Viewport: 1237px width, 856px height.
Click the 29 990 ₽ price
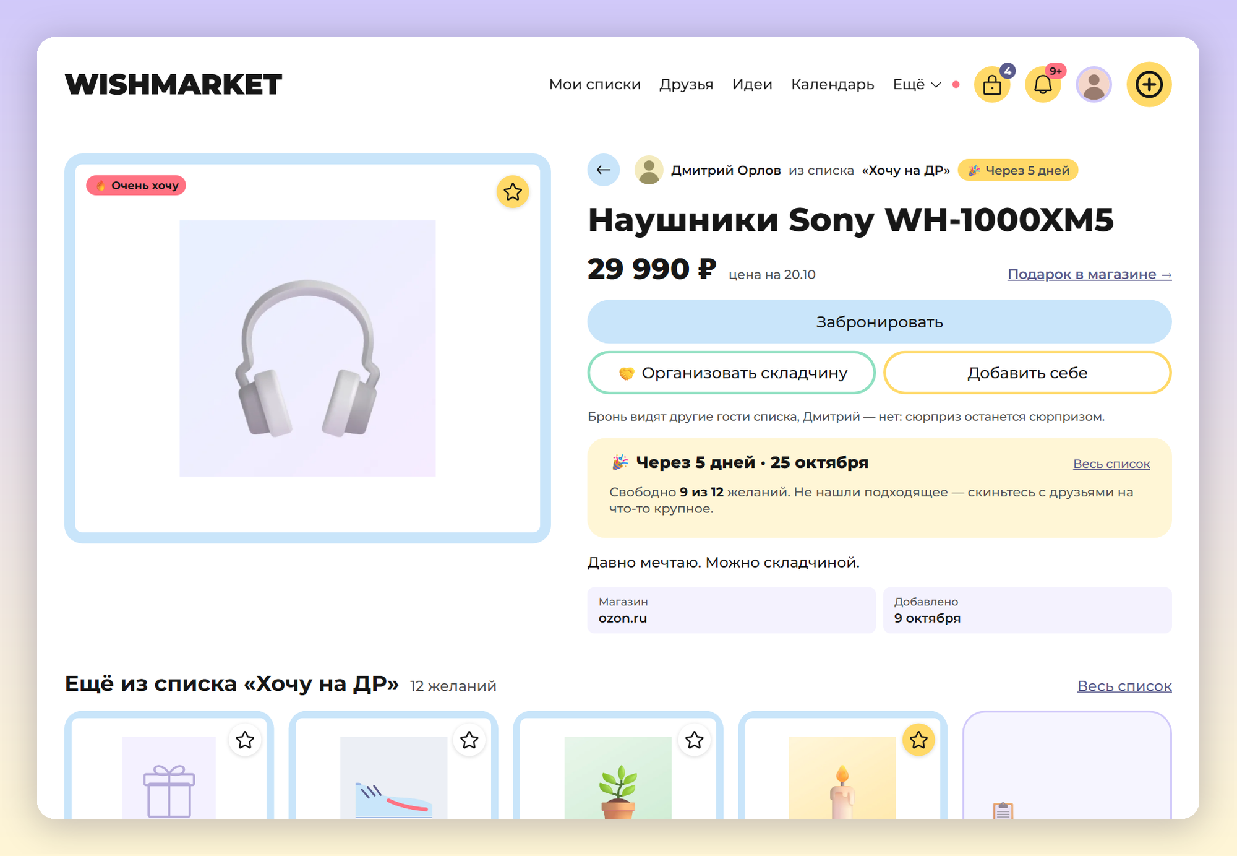pyautogui.click(x=652, y=269)
